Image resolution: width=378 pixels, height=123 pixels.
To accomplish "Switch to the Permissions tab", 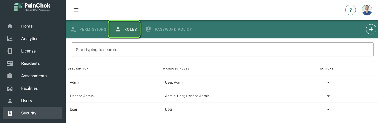I will (88, 29).
